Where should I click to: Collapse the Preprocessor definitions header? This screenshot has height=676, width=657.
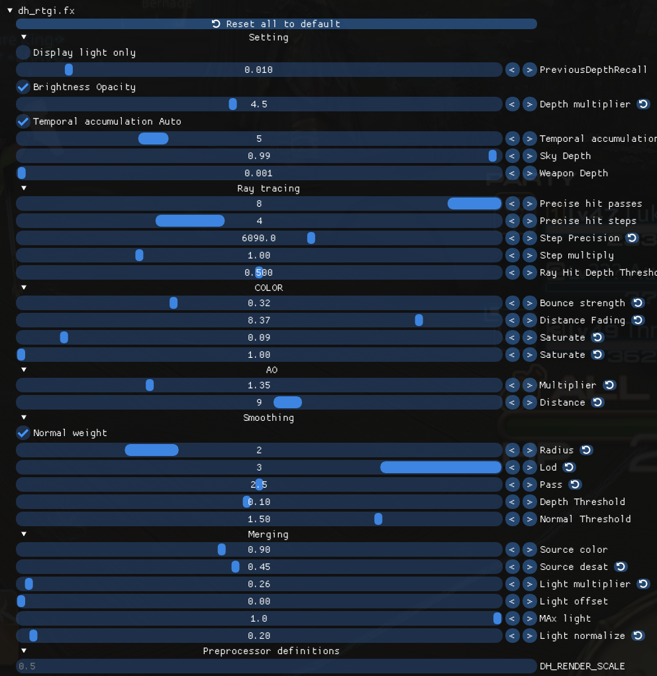tap(24, 651)
